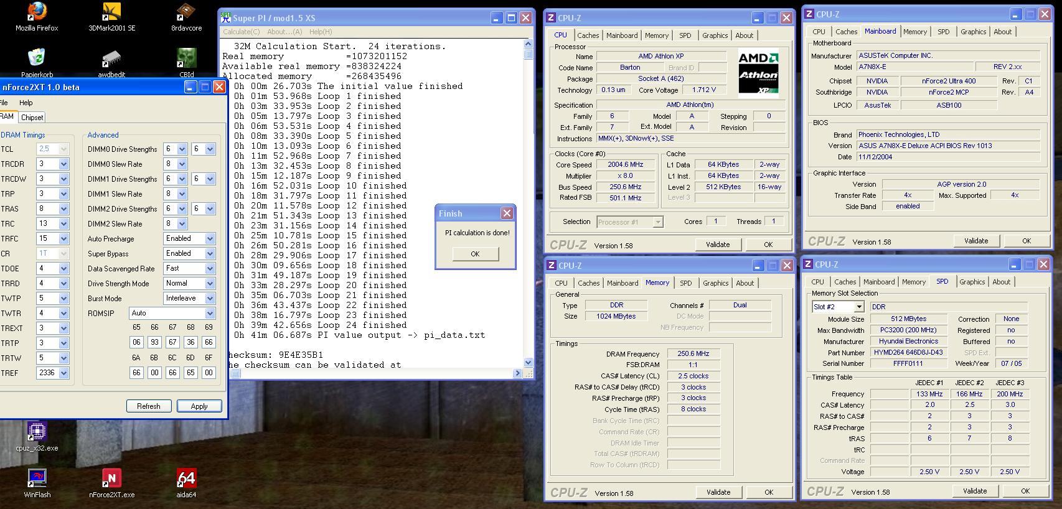
Task: Click Super PI title bar icon
Action: 226,17
